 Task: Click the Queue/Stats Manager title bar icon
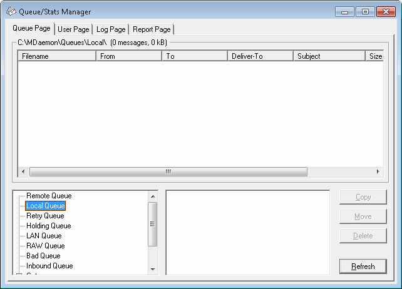click(x=11, y=11)
